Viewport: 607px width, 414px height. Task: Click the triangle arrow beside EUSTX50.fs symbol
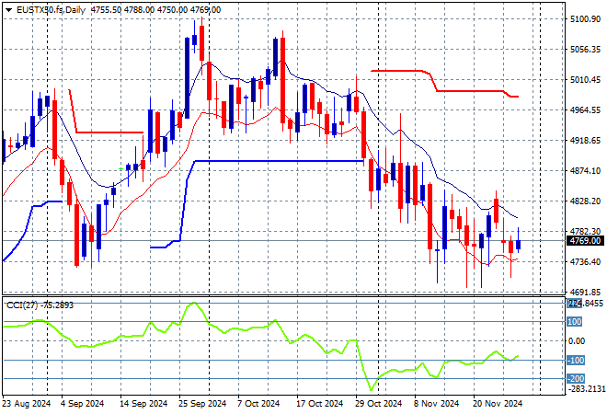click(8, 9)
